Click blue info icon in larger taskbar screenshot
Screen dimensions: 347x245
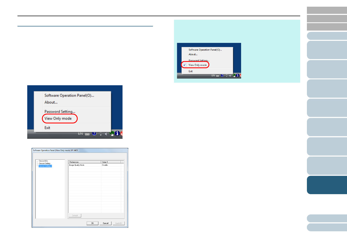point(117,133)
